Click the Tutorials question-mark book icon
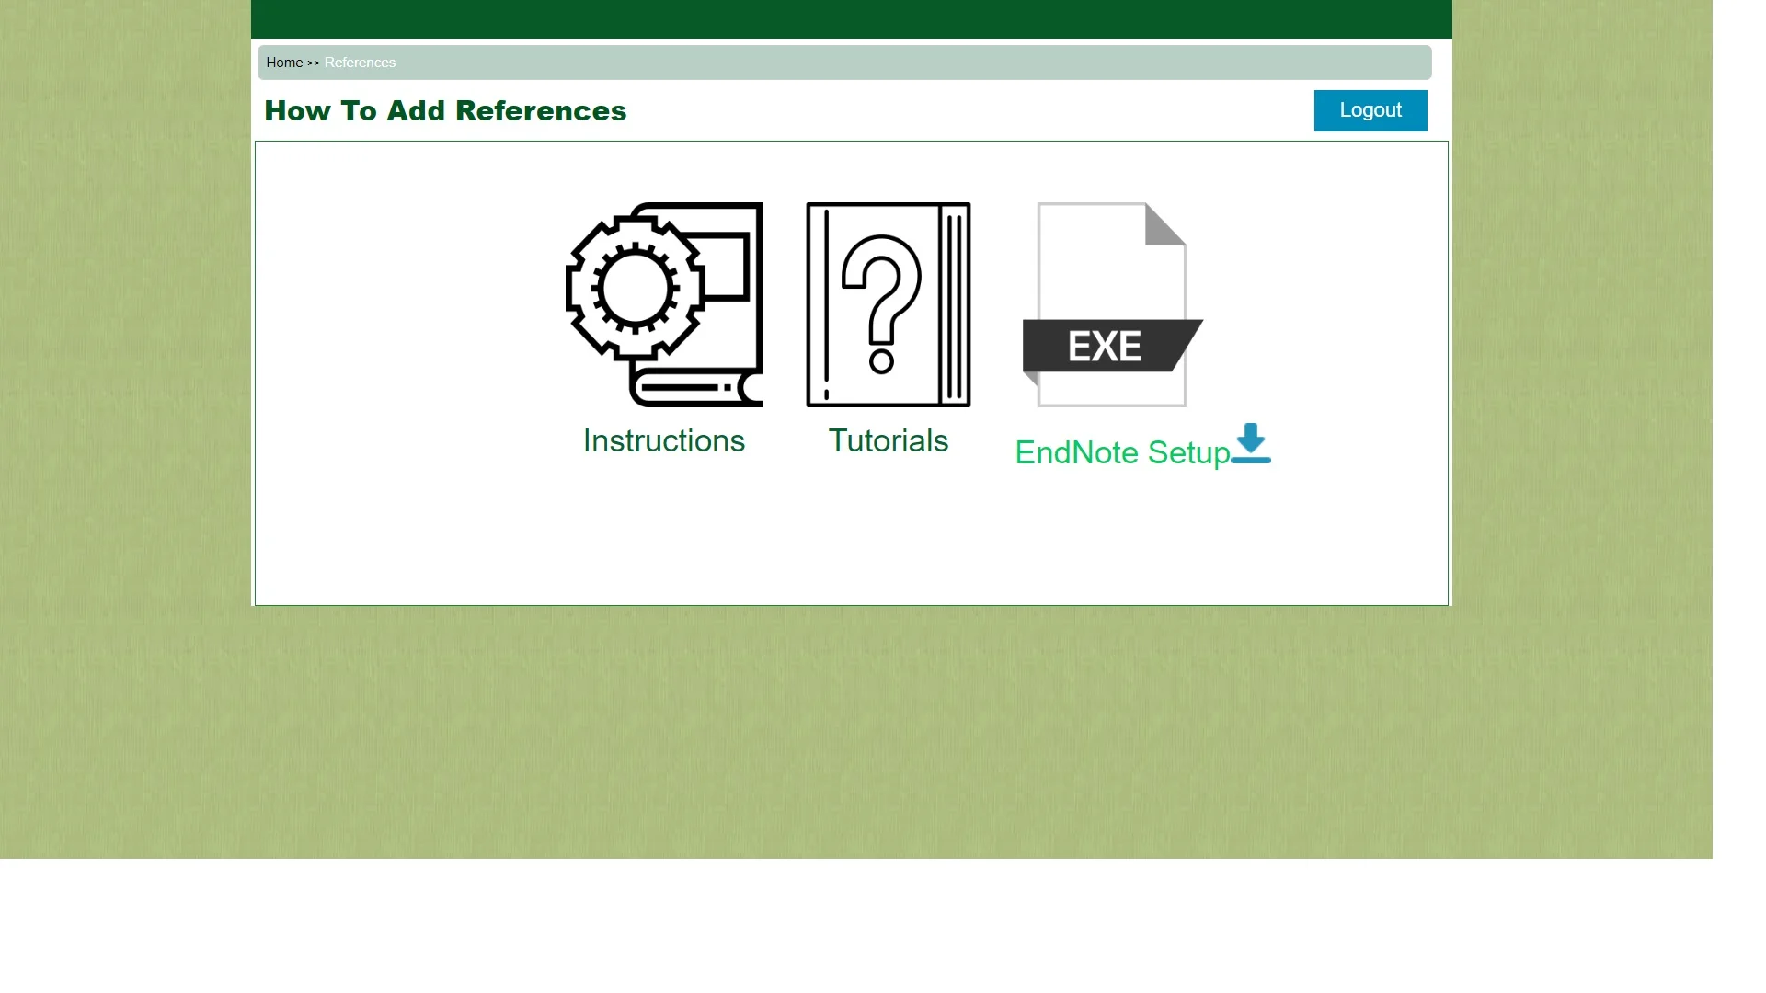The height and width of the screenshot is (993, 1766). click(888, 304)
